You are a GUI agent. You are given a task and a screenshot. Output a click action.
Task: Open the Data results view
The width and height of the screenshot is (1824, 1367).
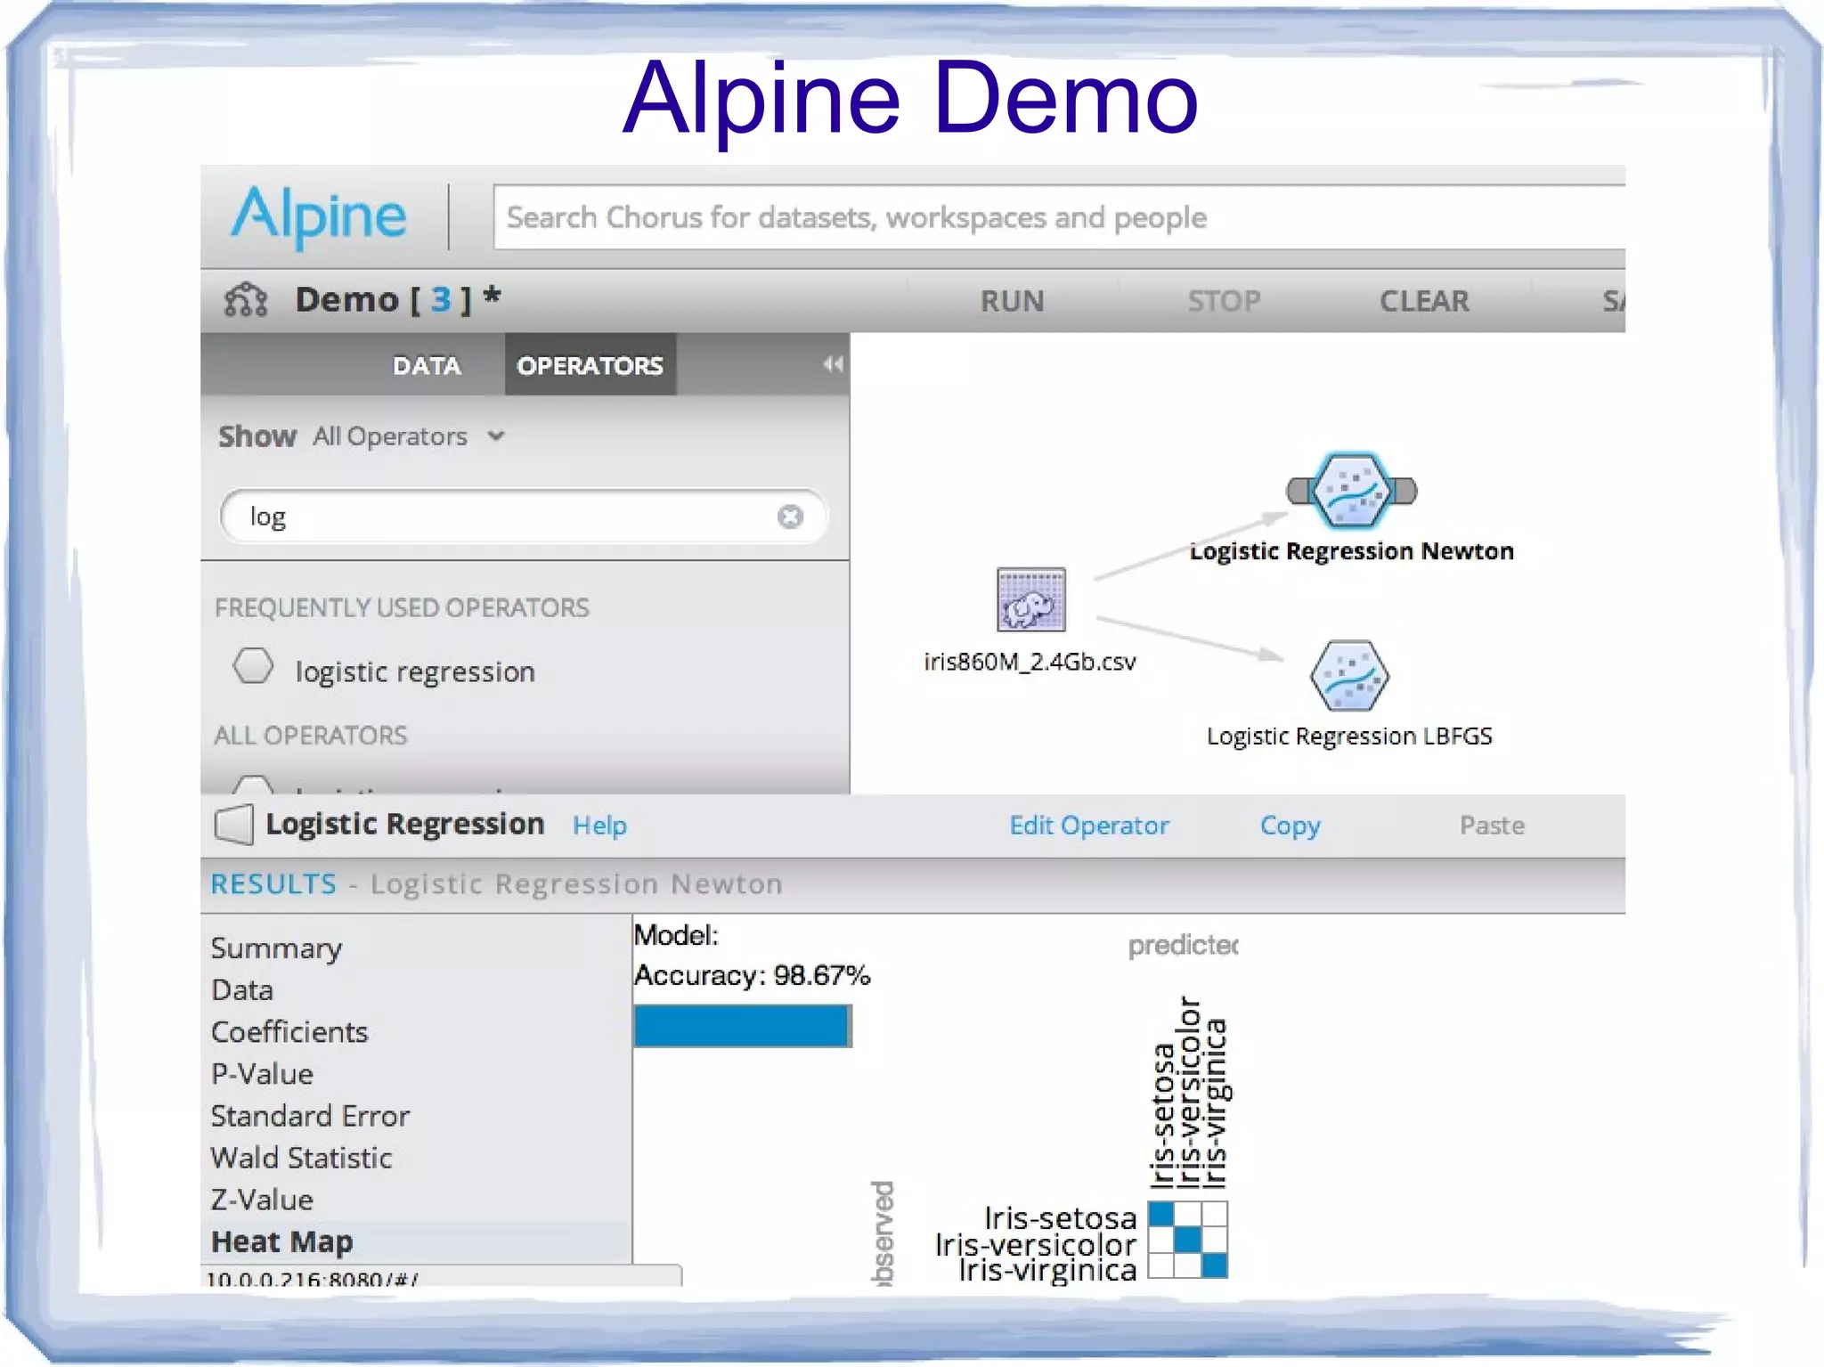pos(242,990)
